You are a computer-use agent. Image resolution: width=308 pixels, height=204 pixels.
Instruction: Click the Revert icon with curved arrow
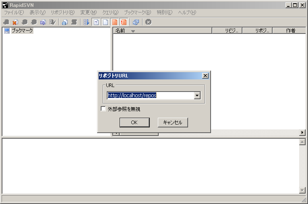click(x=43, y=22)
